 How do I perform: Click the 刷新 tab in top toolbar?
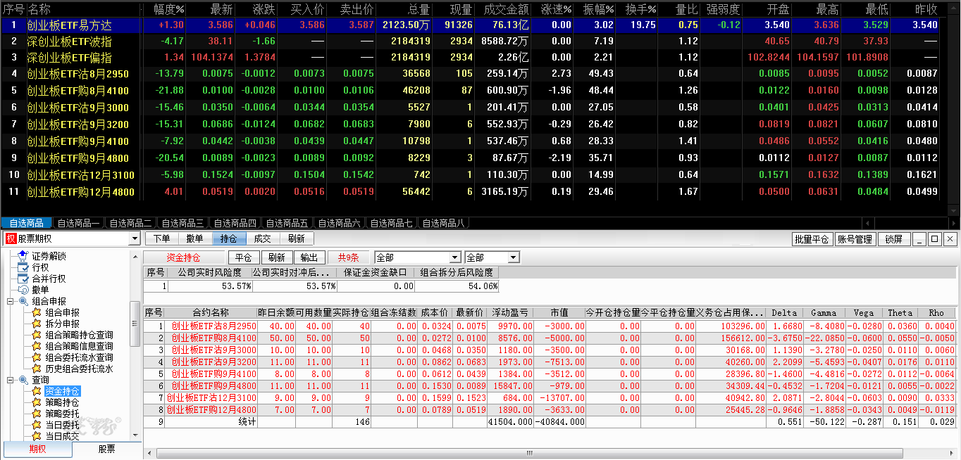coord(297,239)
